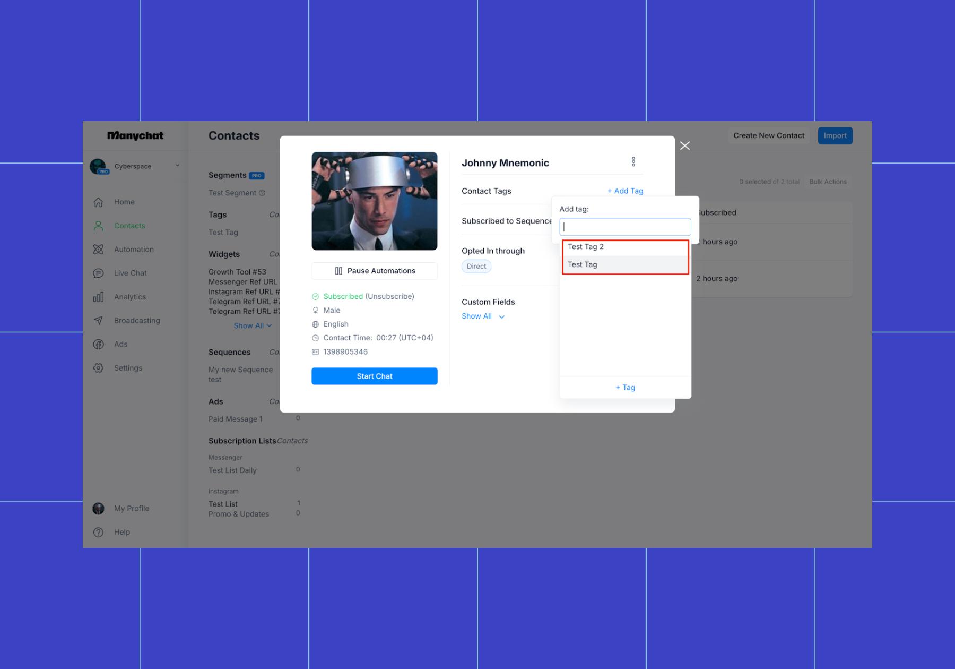
Task: Click the Unsubscribe link
Action: coord(390,296)
